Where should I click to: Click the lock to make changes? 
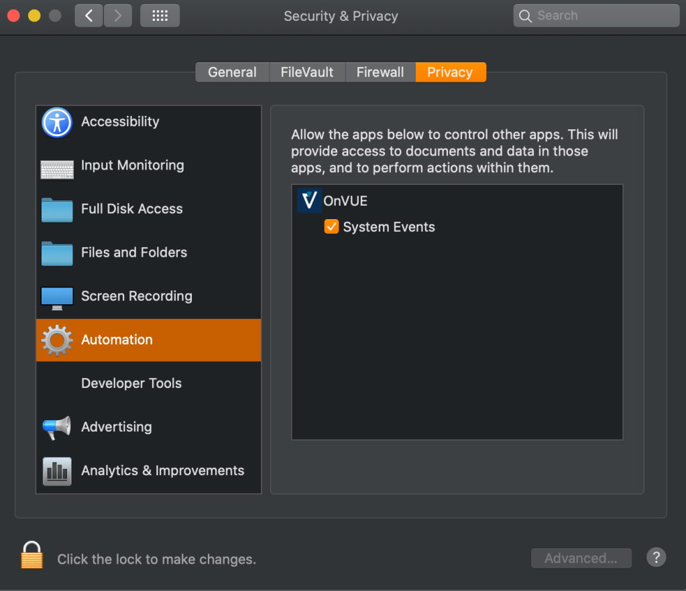click(x=32, y=555)
